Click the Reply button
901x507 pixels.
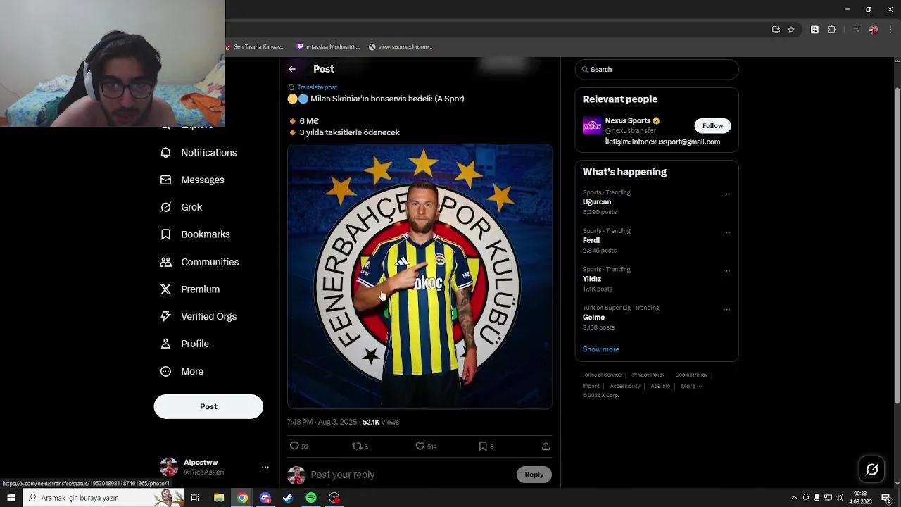tap(534, 475)
